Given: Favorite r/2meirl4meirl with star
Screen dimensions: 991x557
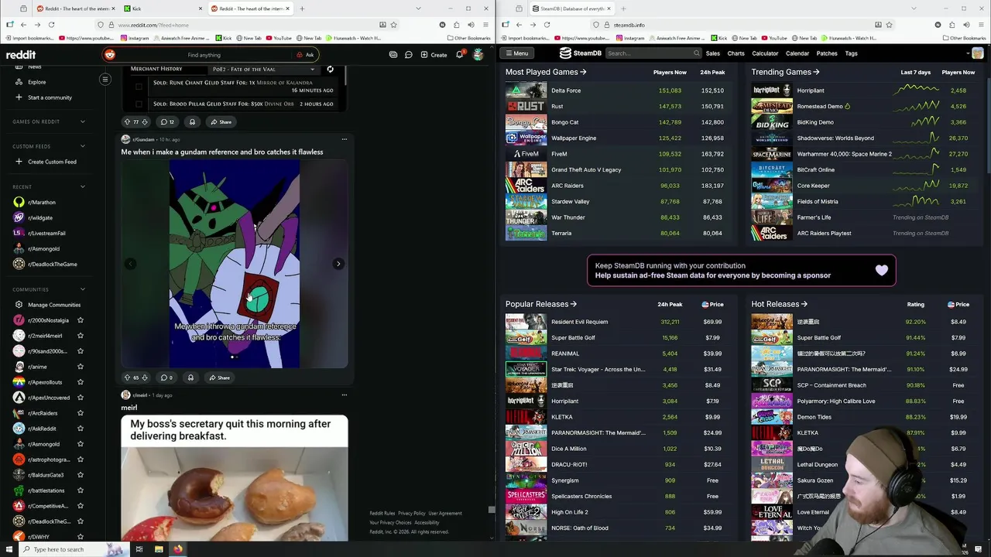Looking at the screenshot, I should 80,336.
